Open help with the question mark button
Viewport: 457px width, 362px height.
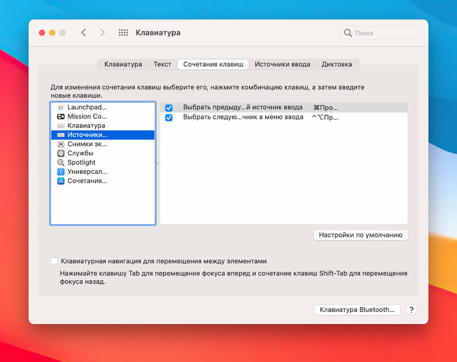[411, 310]
